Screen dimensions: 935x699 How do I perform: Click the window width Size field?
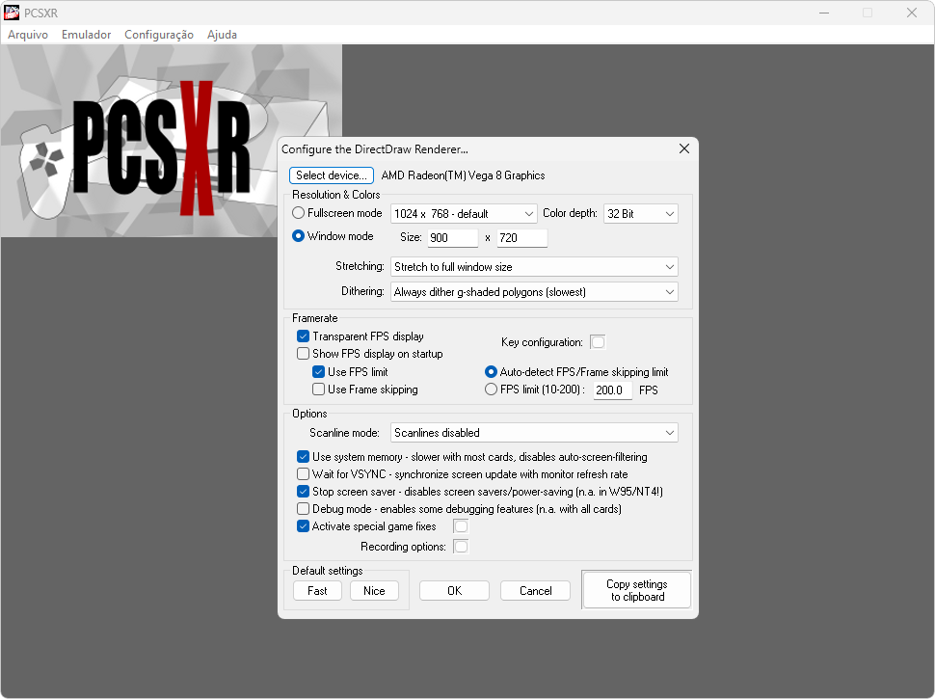[453, 238]
